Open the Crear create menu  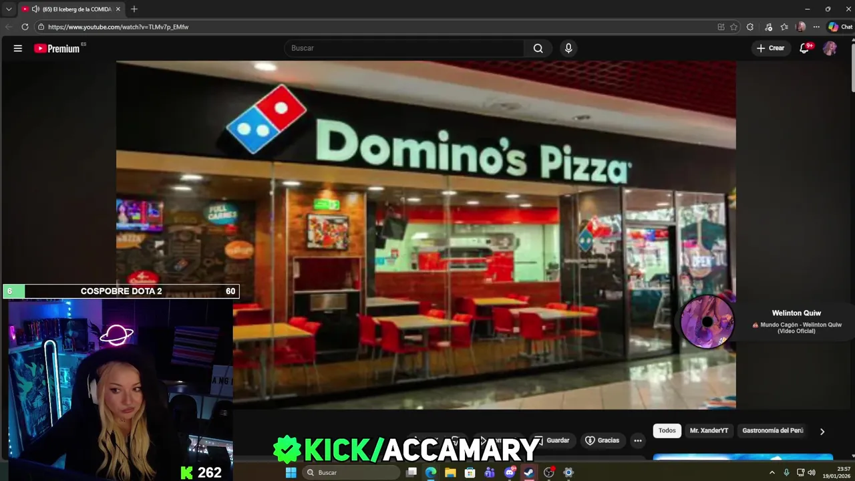[770, 48]
